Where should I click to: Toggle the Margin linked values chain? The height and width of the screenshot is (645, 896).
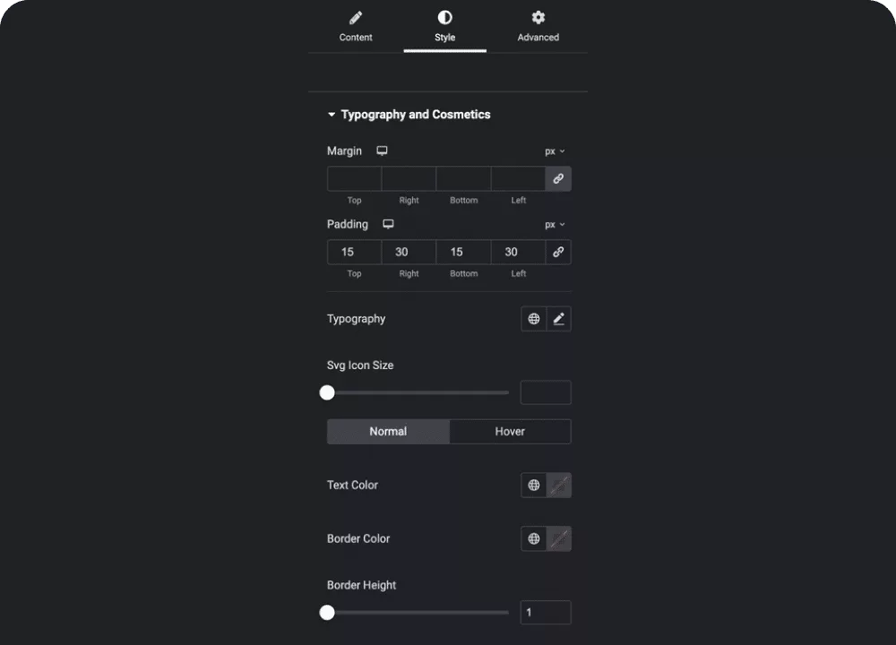coord(558,179)
